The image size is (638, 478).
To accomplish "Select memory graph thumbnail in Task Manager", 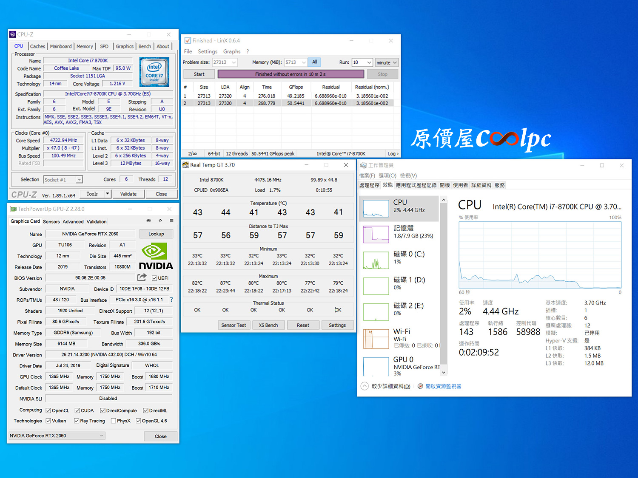I will tap(376, 234).
